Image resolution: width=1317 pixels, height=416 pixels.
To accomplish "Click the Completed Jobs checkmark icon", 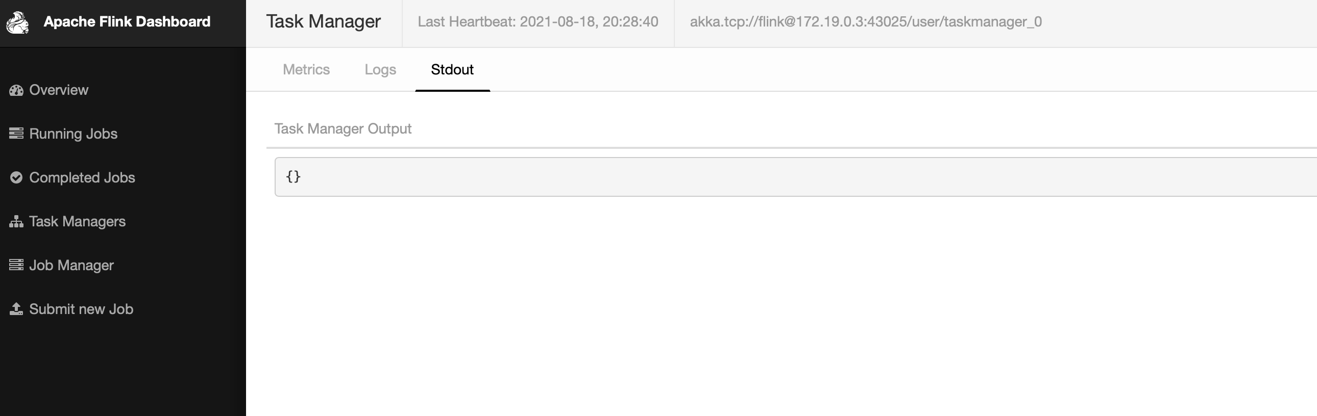I will click(x=16, y=177).
